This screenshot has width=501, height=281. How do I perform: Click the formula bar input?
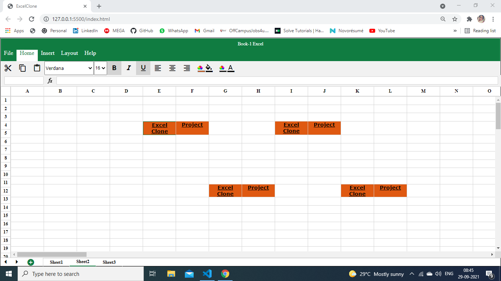(277, 80)
